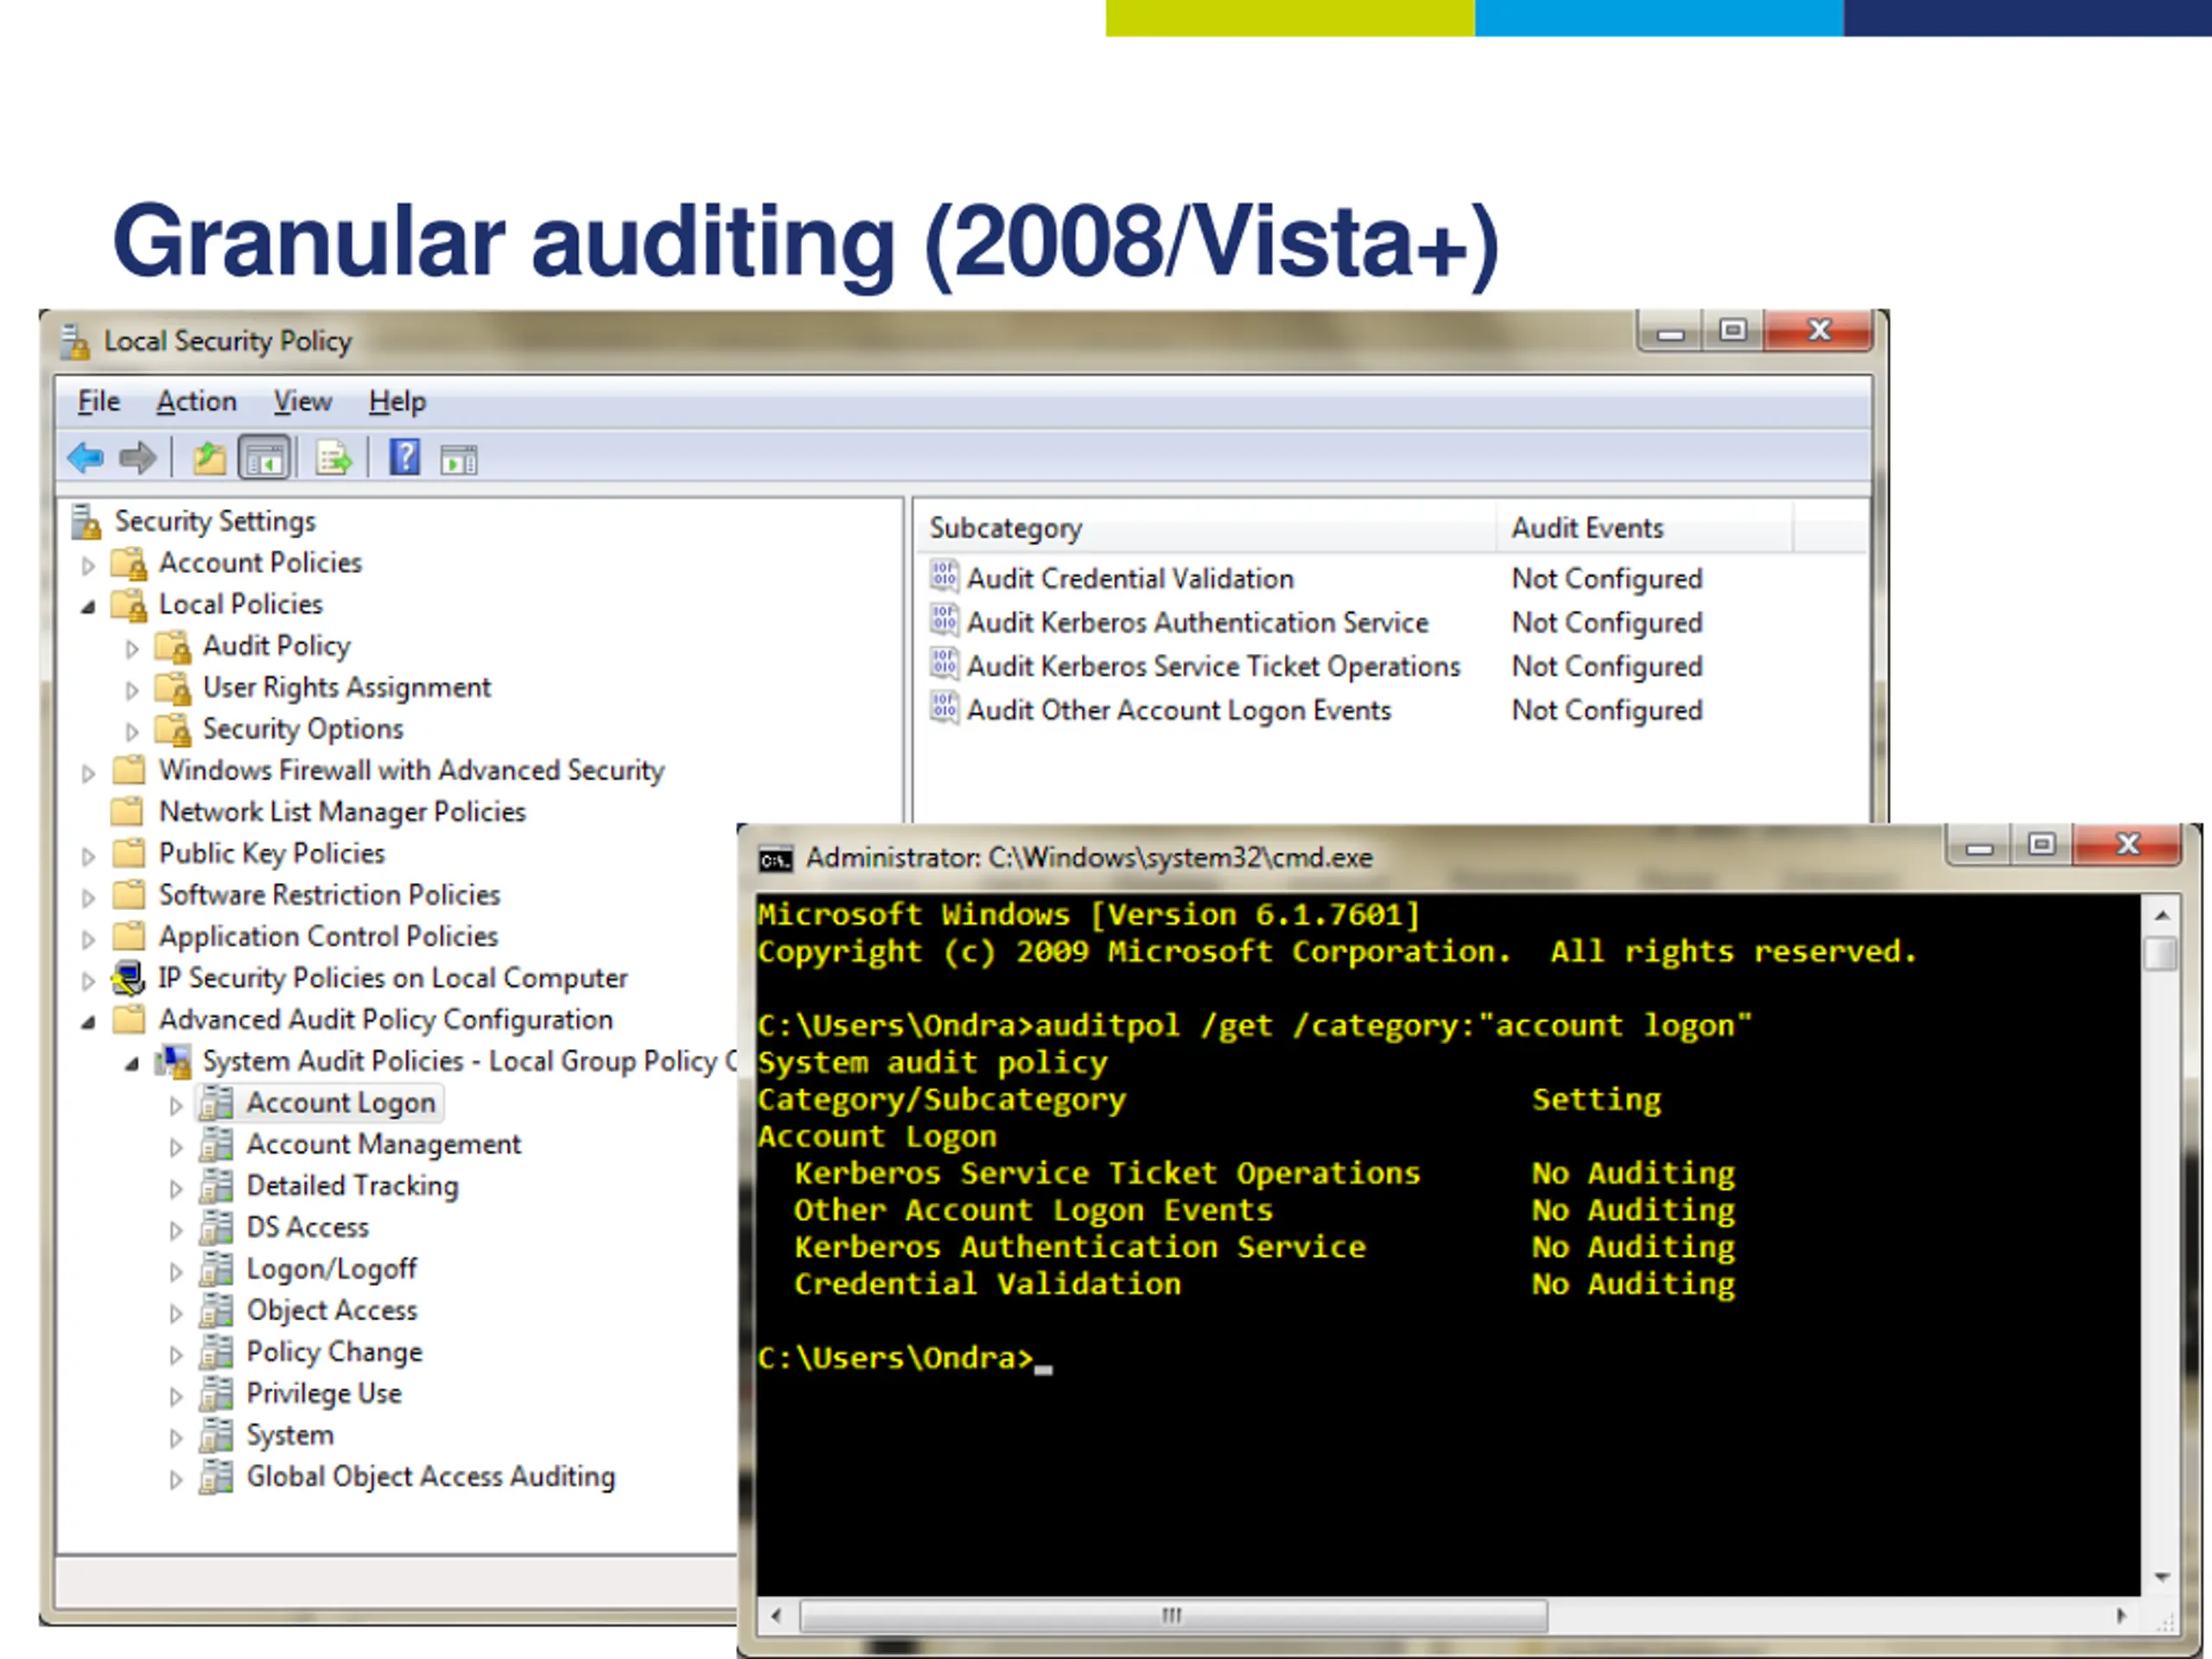Screen dimensions: 2212x1659
Task: Click the blue Back arrow toolbar icon
Action: click(85, 459)
